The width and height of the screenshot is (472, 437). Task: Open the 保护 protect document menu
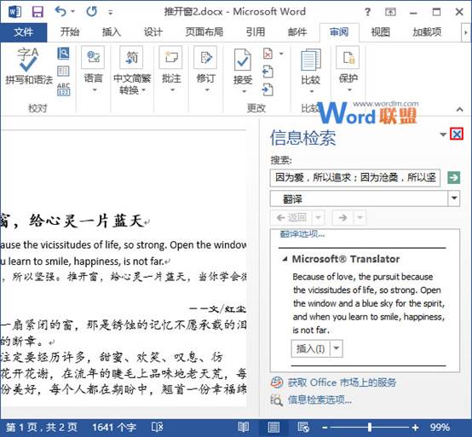coord(348,70)
